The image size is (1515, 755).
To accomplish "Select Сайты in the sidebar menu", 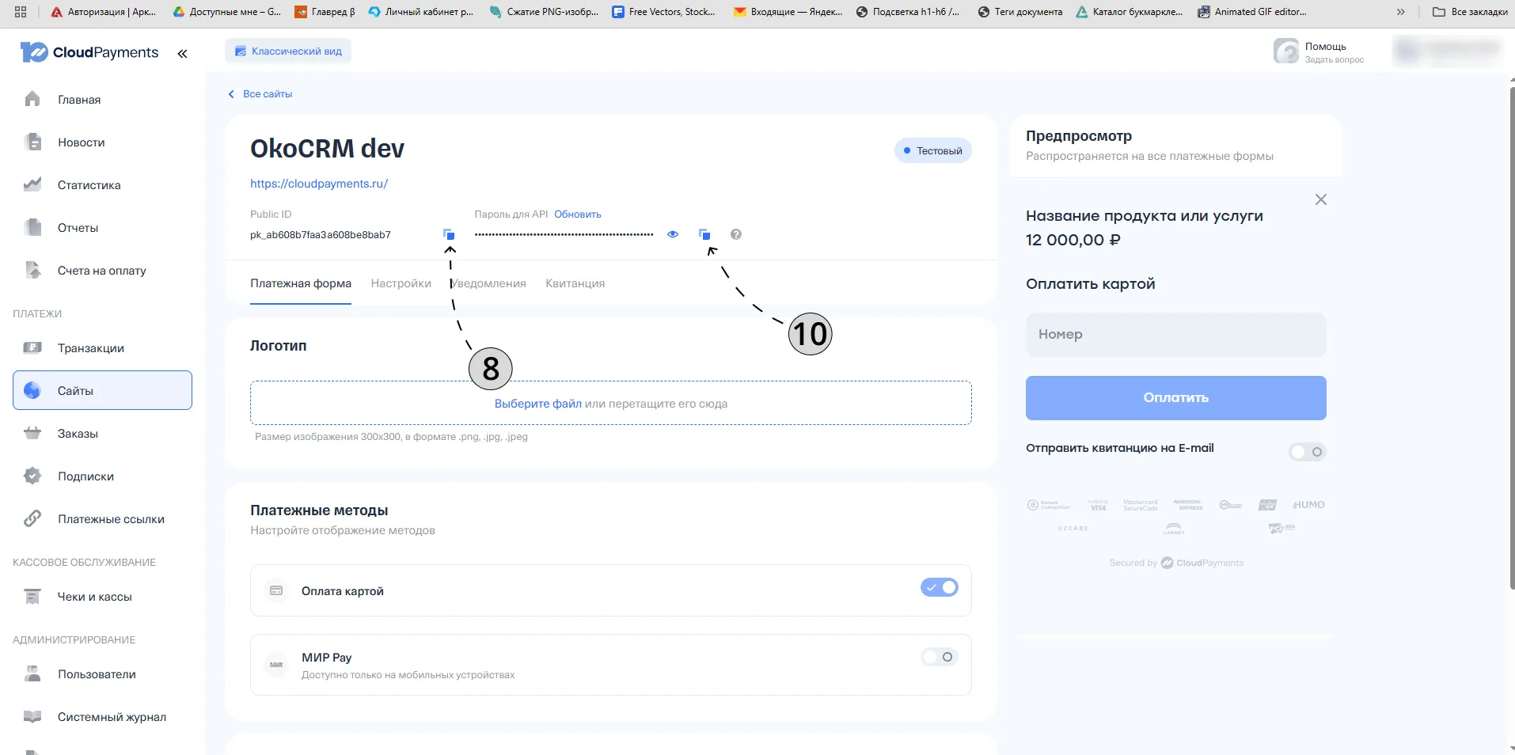I will tap(102, 390).
